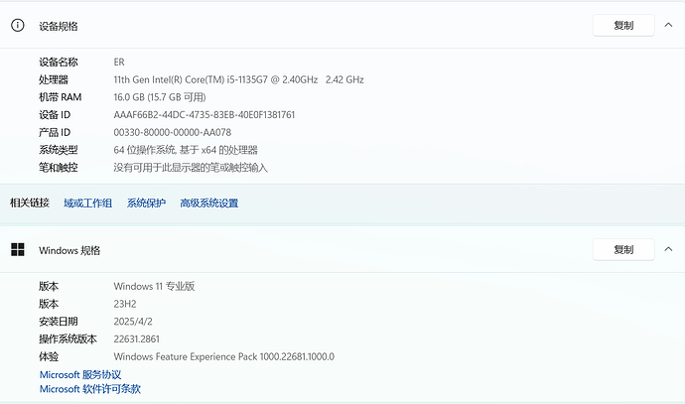The image size is (685, 404).
Task: Select the device name value ER
Action: (x=119, y=62)
